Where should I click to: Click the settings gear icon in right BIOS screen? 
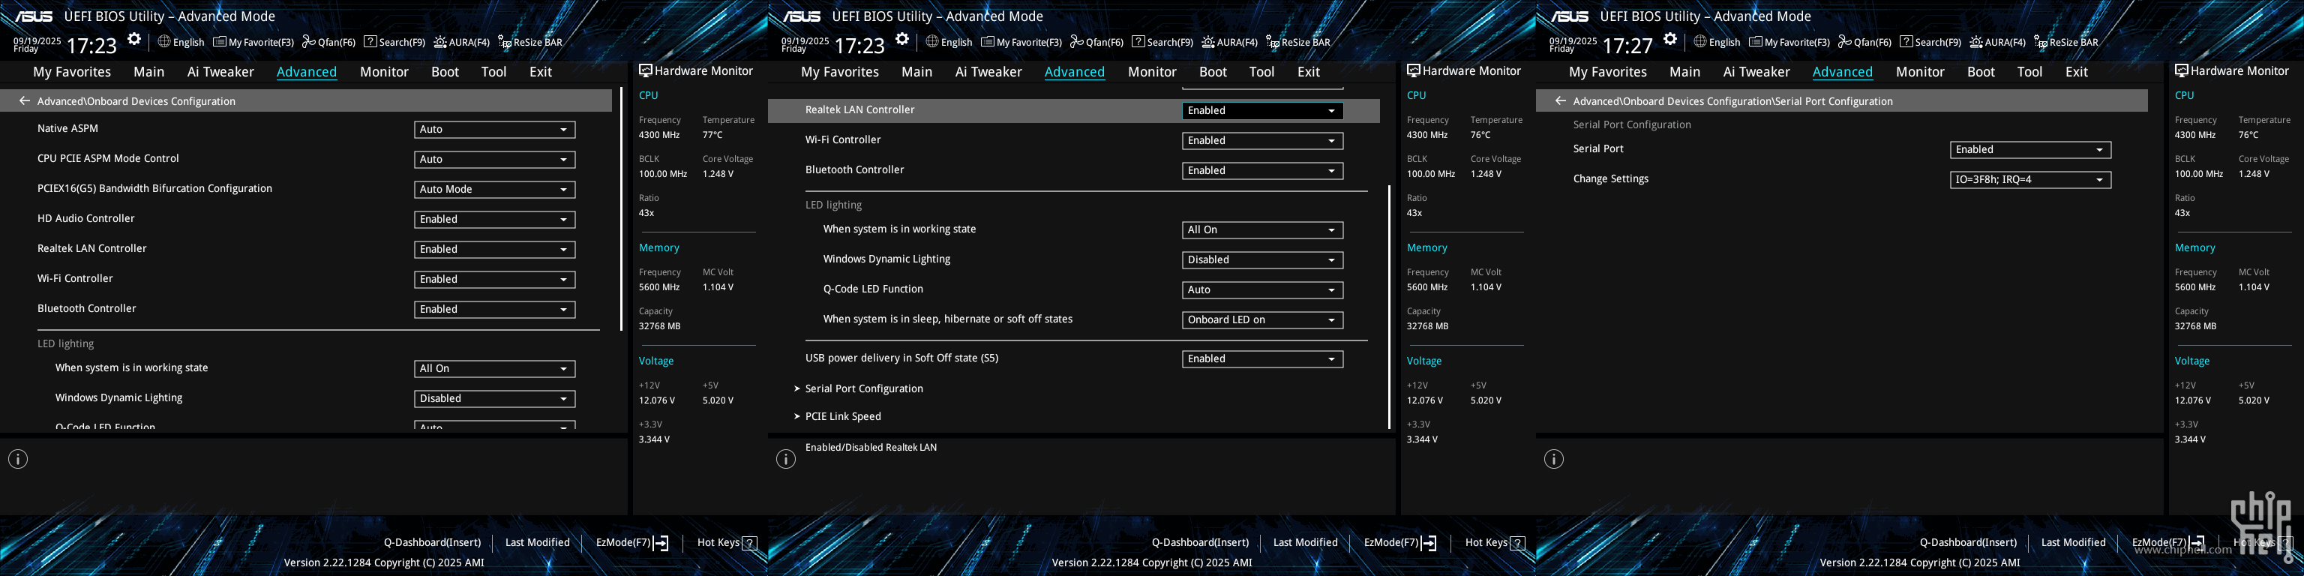(1671, 39)
